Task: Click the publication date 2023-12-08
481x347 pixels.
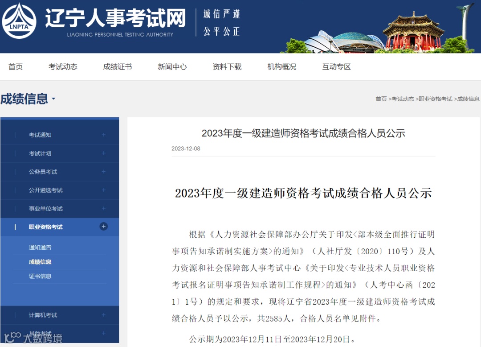Action: tap(186, 149)
